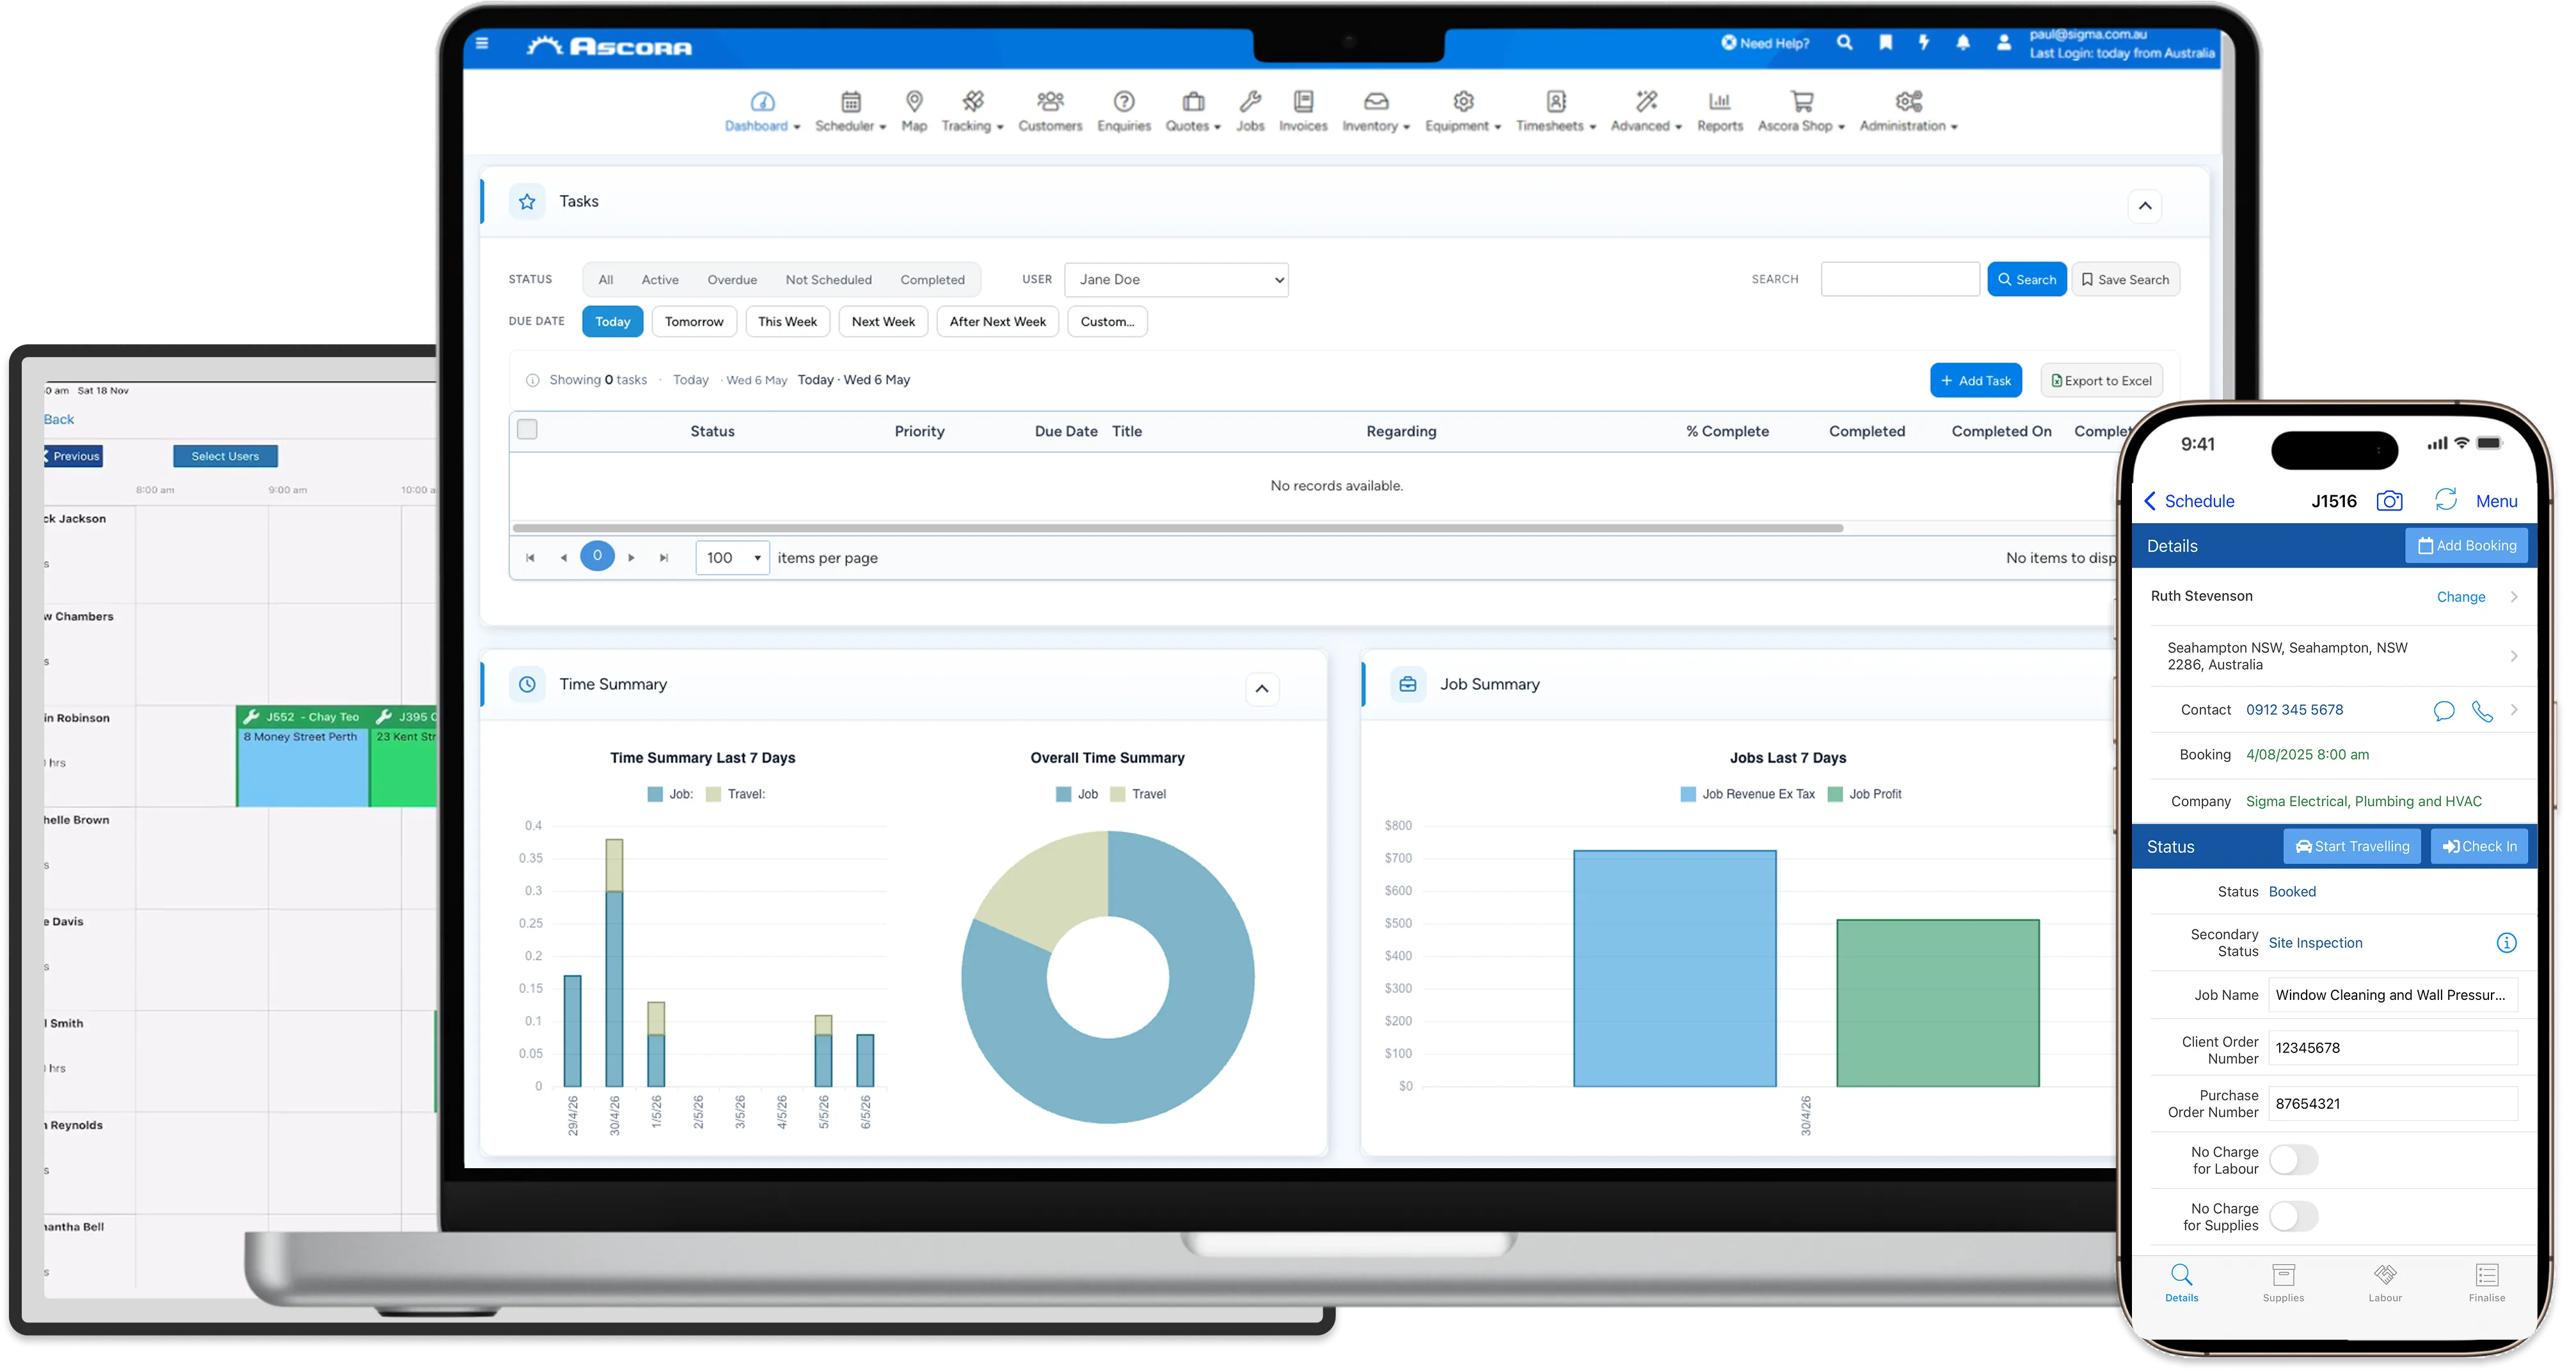Open the bookmark icon in the header

[x=1885, y=42]
